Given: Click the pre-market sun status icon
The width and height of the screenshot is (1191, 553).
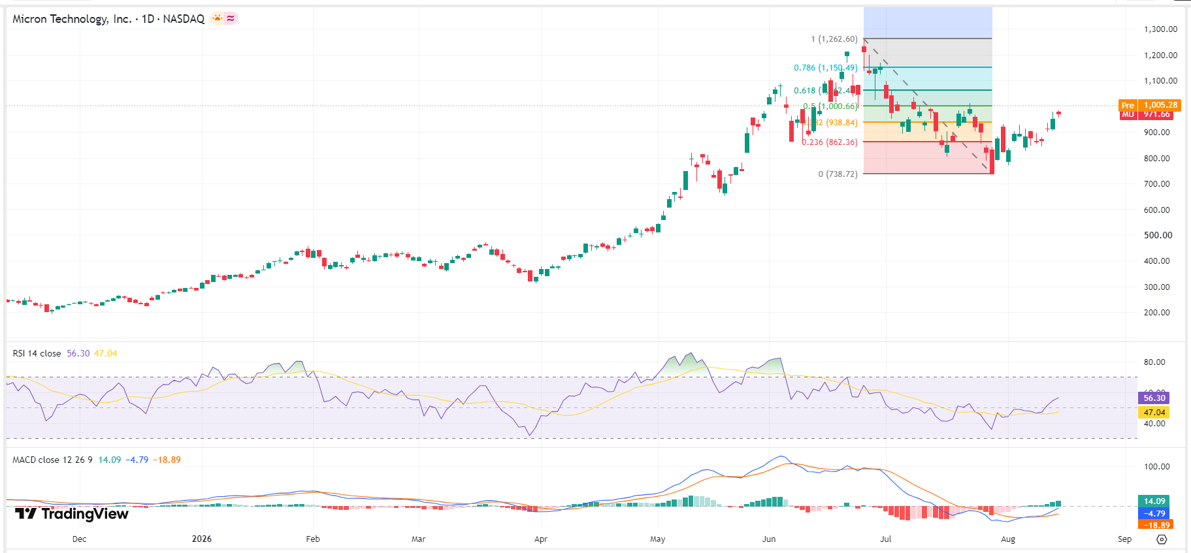Looking at the screenshot, I should (x=217, y=19).
